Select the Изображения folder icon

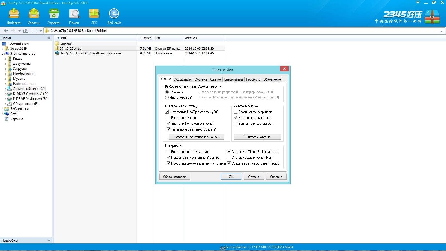click(x=9, y=74)
